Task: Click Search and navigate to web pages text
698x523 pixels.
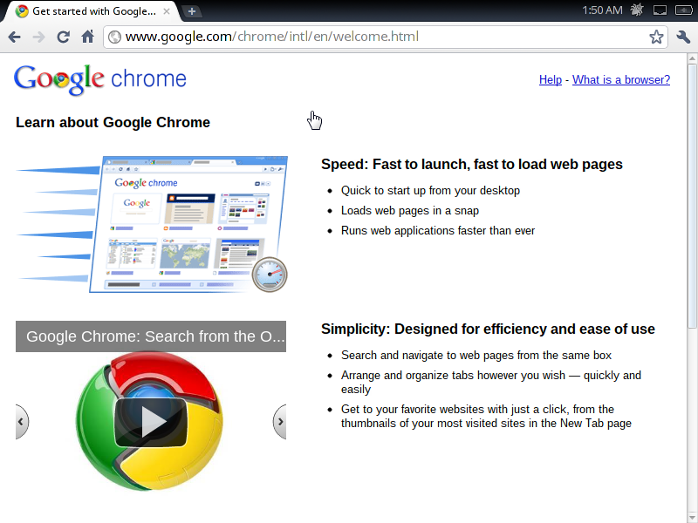Action: pos(476,356)
